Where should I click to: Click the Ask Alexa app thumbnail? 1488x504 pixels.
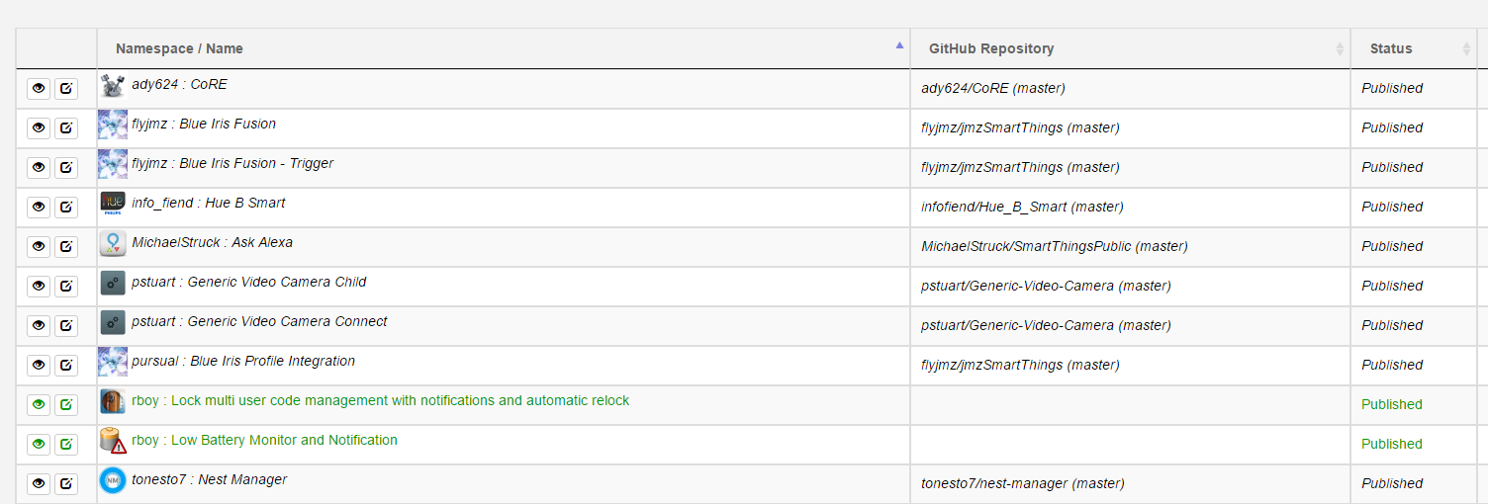click(113, 244)
